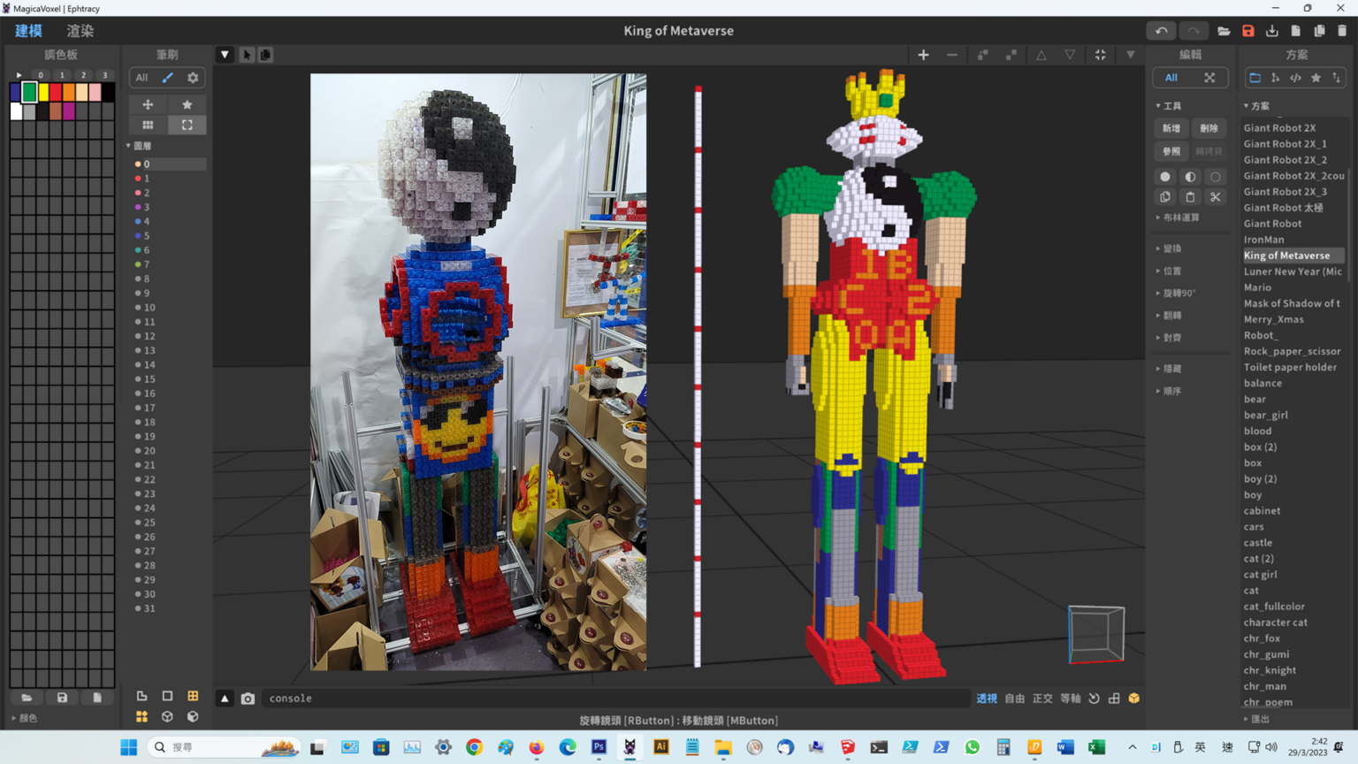Switch to 正交 orthographic camera mode
Viewport: 1358px width, 764px height.
click(x=1042, y=699)
